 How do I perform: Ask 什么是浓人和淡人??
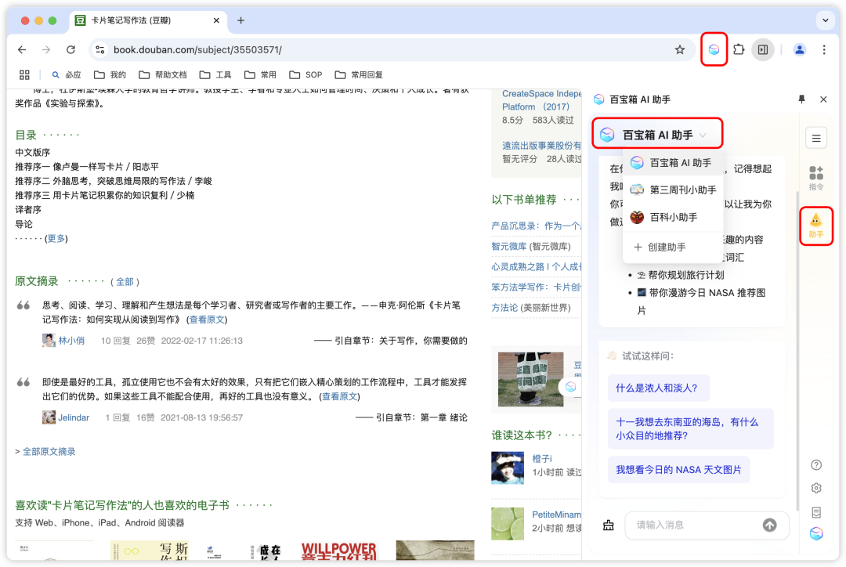pos(658,388)
